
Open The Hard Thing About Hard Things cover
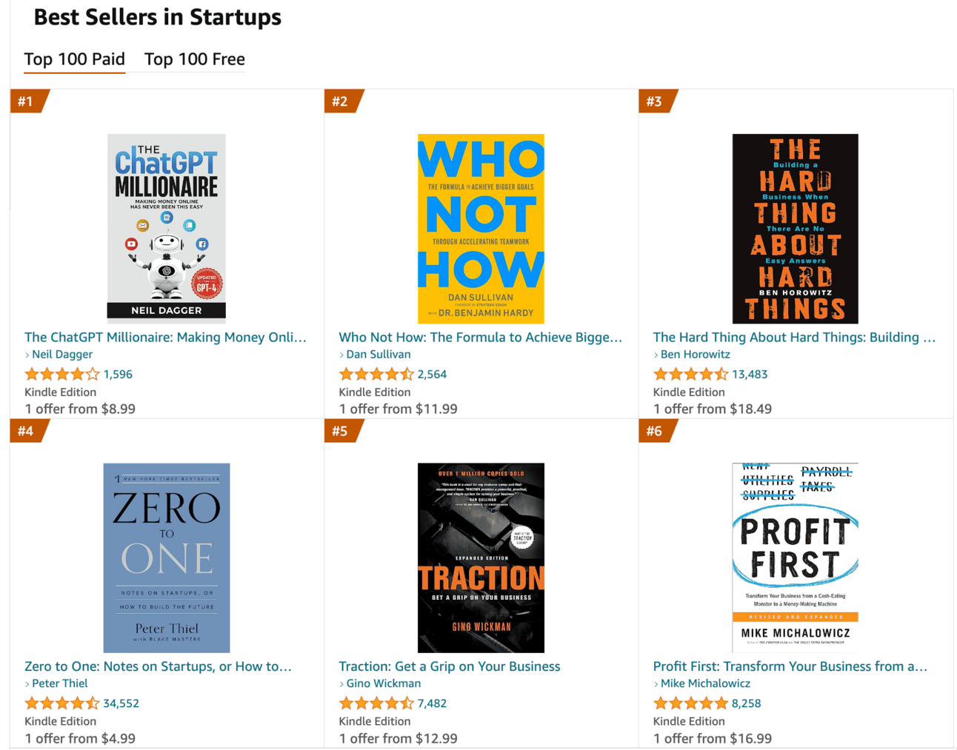click(795, 228)
